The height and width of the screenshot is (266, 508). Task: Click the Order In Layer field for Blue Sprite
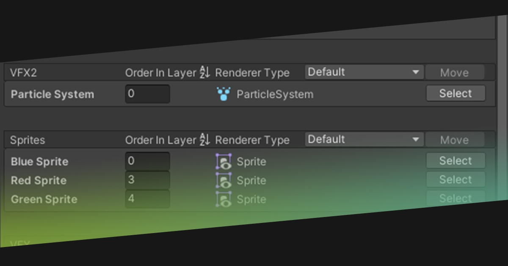(x=147, y=160)
